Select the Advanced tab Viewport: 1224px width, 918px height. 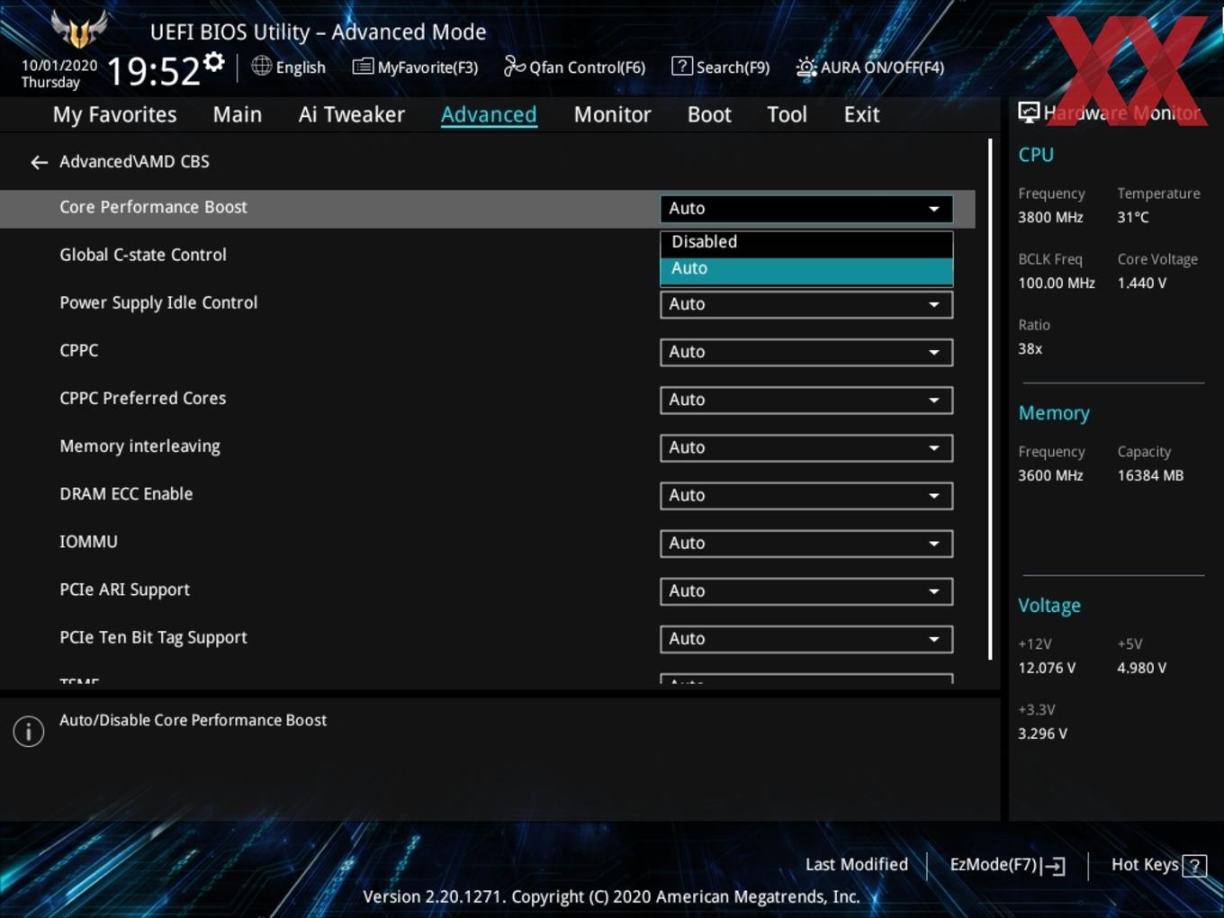click(489, 114)
